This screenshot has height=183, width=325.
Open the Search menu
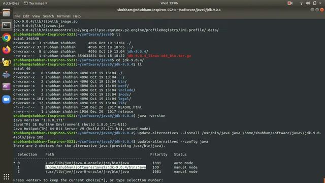click(x=48, y=16)
